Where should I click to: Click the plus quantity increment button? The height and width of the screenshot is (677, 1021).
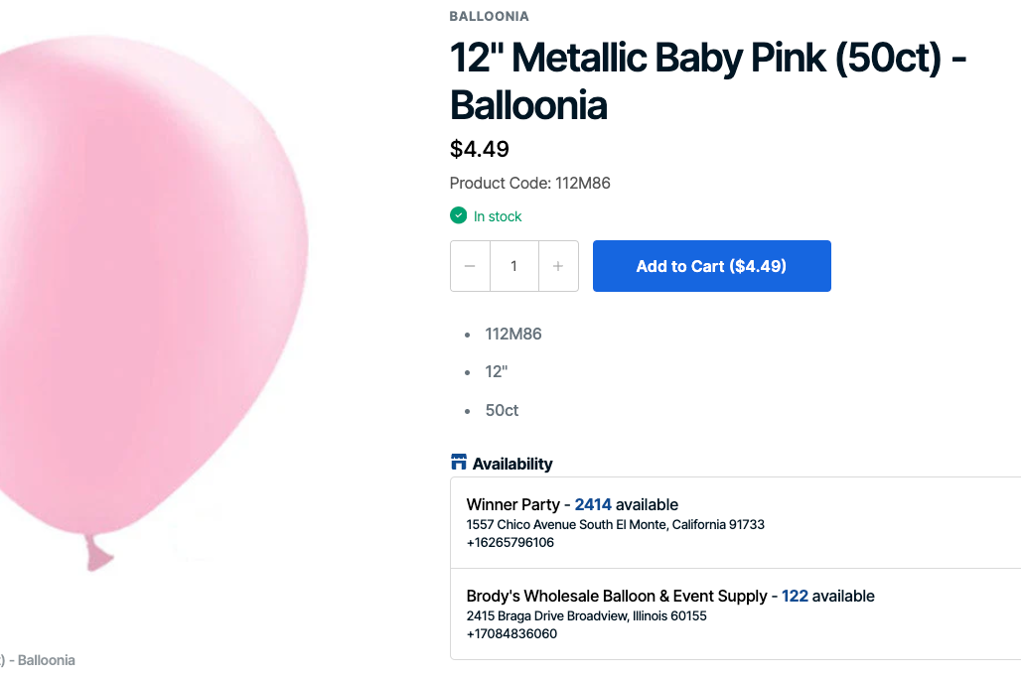pos(558,266)
